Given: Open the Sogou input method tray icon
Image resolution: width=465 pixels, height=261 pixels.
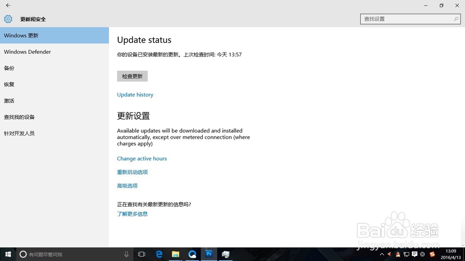Looking at the screenshot, I should pyautogui.click(x=432, y=254).
